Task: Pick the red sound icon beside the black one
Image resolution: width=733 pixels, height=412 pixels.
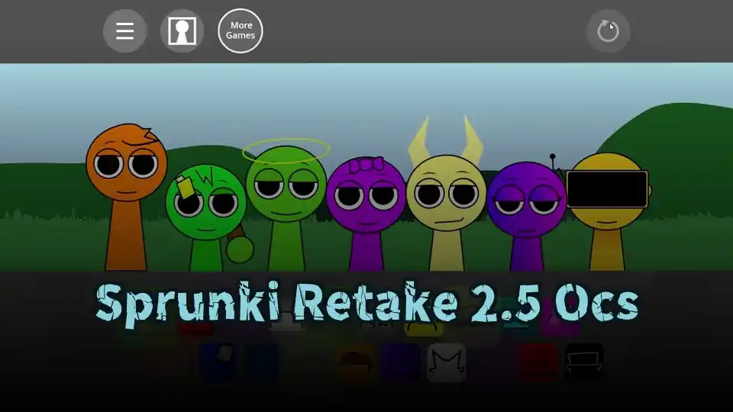Action: pyautogui.click(x=539, y=363)
